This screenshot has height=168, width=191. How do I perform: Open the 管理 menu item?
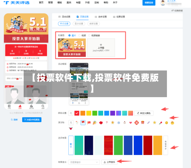(x=50, y=3)
